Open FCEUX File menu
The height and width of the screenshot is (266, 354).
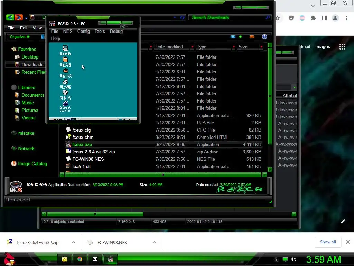55,31
